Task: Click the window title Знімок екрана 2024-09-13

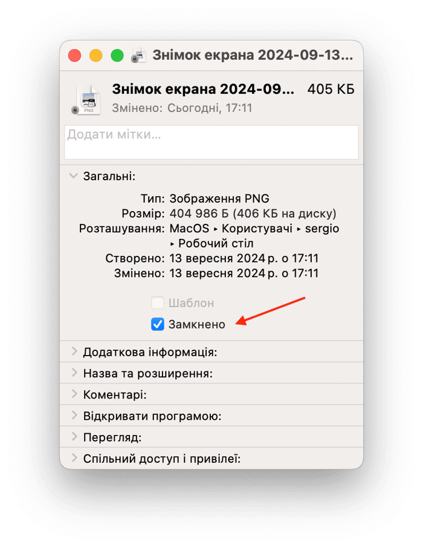Action: tap(253, 55)
